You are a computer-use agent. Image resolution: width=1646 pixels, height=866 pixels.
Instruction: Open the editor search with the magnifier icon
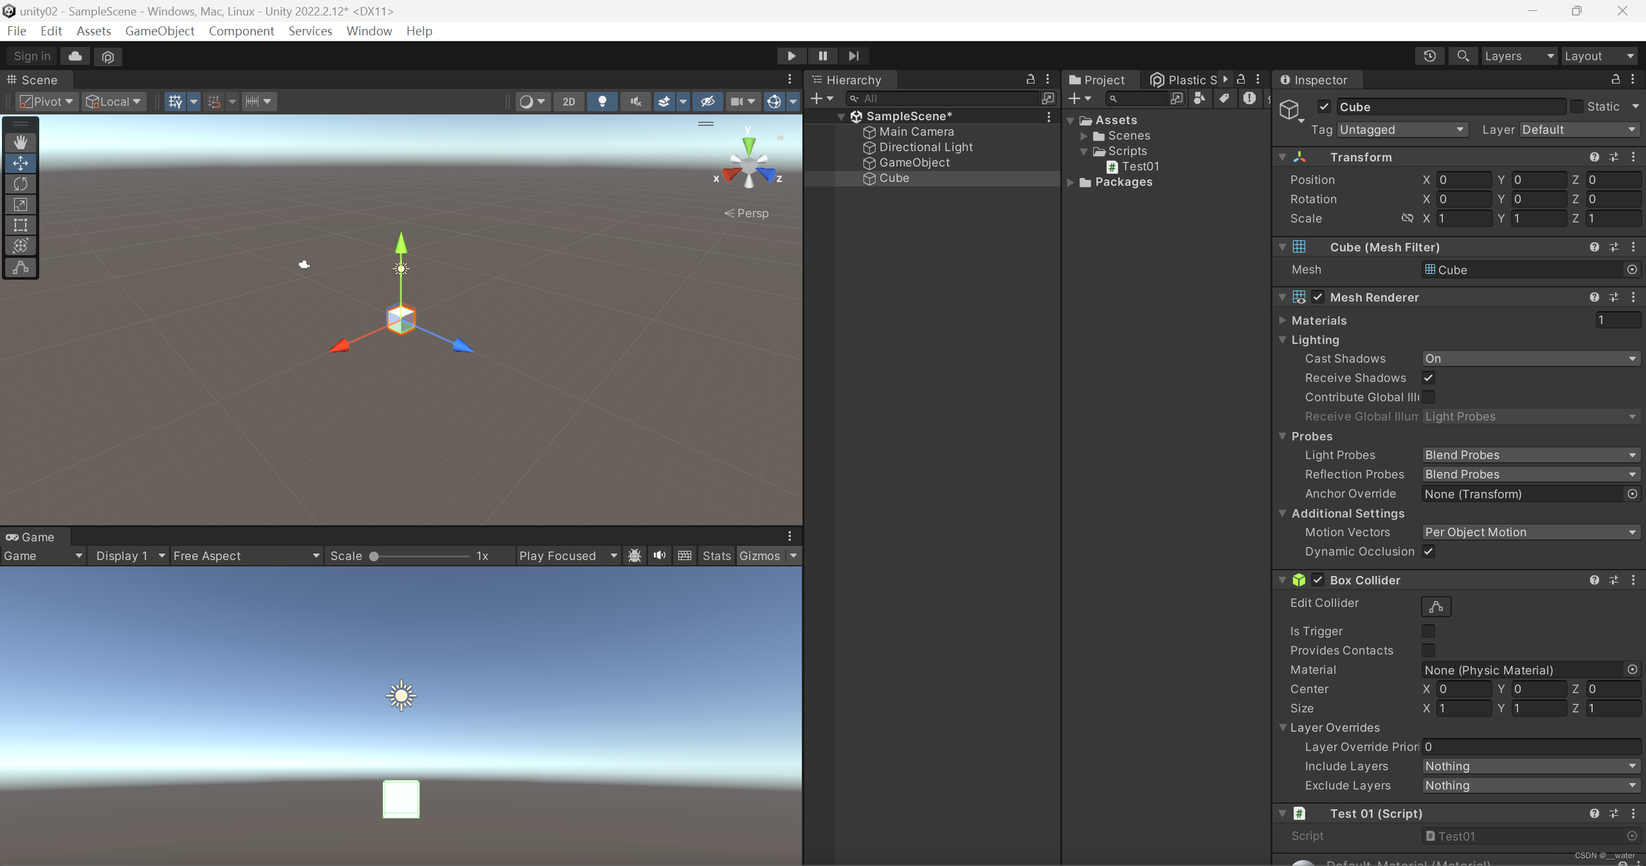click(1462, 56)
